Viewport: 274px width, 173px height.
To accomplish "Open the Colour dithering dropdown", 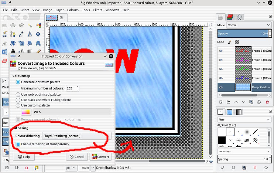I will point(77,136).
